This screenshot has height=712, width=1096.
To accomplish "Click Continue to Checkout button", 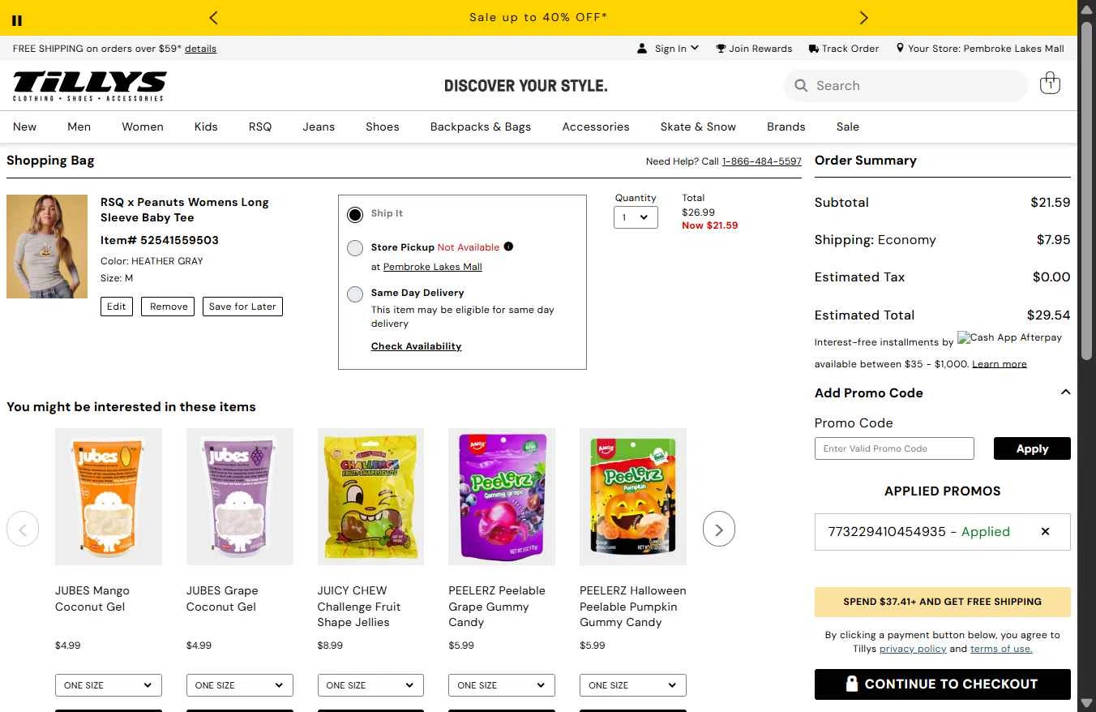I will point(942,684).
